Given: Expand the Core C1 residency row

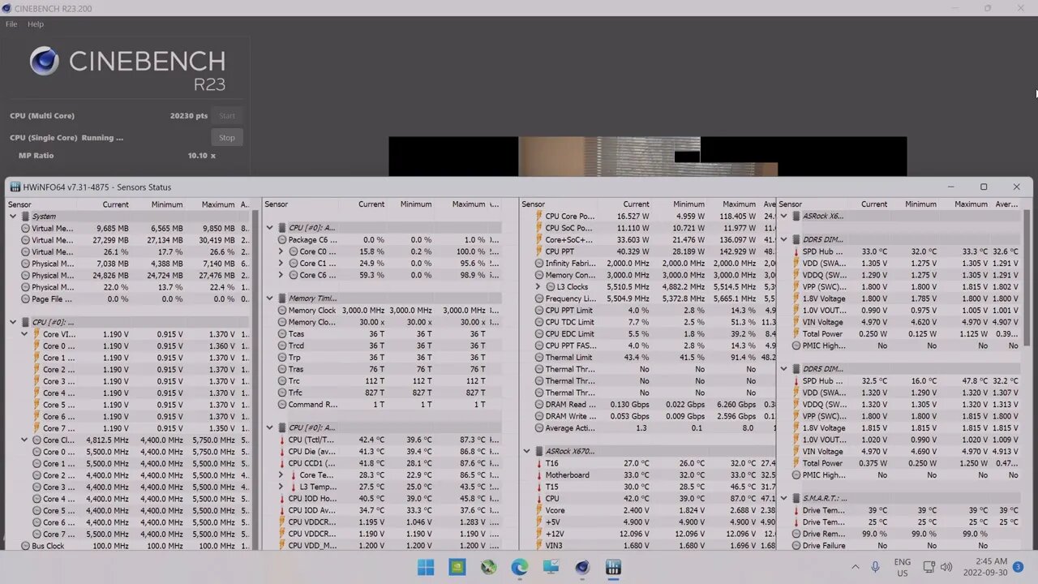Looking at the screenshot, I should point(281,264).
